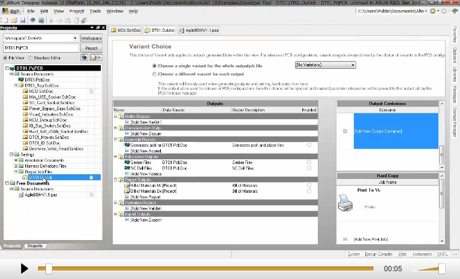Screen dimensions: 460x279
Task: Enable the Gerber Files output
Action: tap(309, 162)
